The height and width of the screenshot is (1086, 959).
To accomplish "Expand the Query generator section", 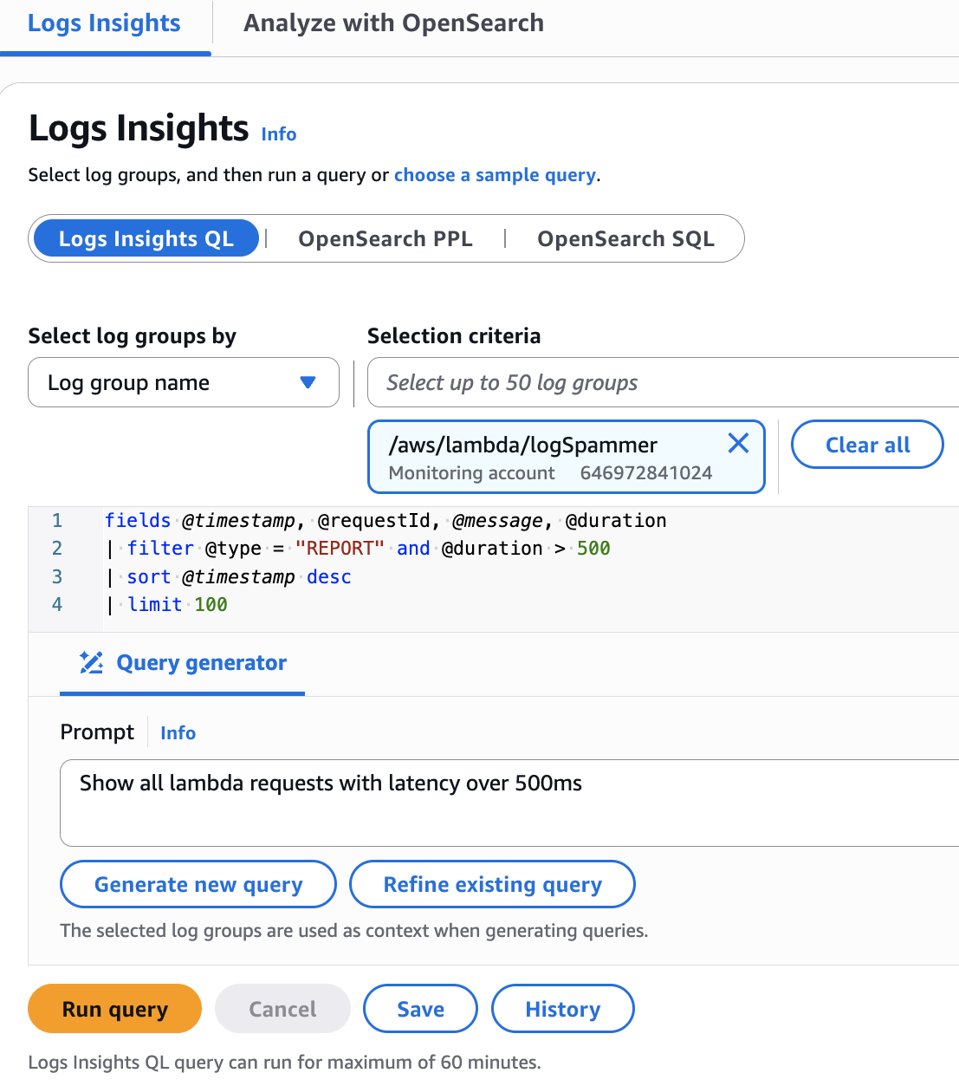I will [x=201, y=662].
